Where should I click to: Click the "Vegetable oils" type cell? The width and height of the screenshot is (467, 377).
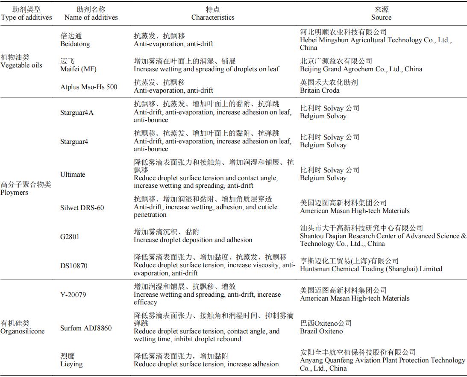point(21,61)
